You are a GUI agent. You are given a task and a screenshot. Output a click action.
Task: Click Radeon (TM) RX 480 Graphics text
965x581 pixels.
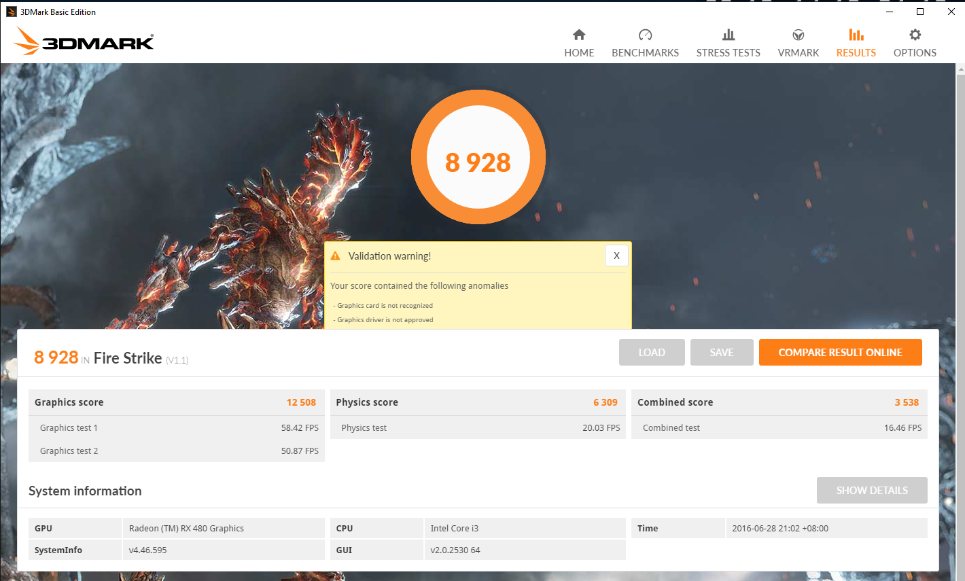coord(186,528)
